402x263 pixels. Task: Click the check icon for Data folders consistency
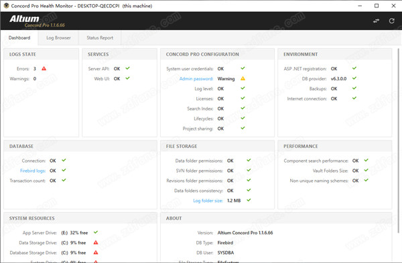249,190
